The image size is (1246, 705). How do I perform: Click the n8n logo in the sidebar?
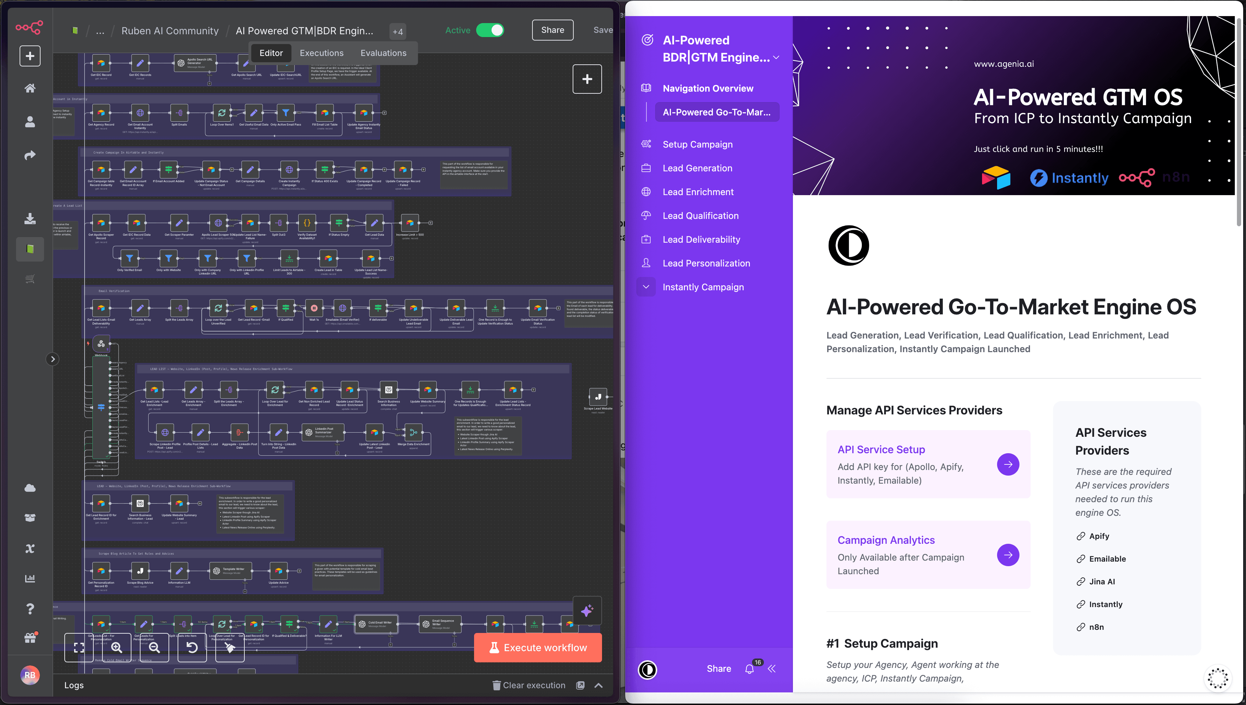click(29, 28)
